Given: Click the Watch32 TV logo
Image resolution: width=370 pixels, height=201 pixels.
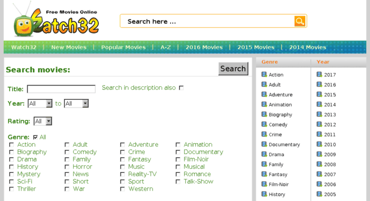Looking at the screenshot, I should coord(56,23).
